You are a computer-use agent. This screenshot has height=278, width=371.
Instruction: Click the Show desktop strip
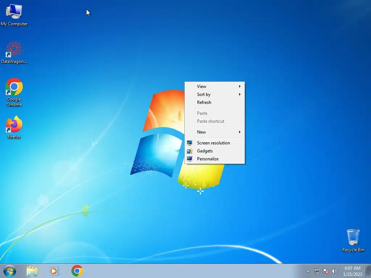[x=368, y=271]
